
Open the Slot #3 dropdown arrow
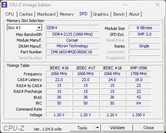(39, 28)
